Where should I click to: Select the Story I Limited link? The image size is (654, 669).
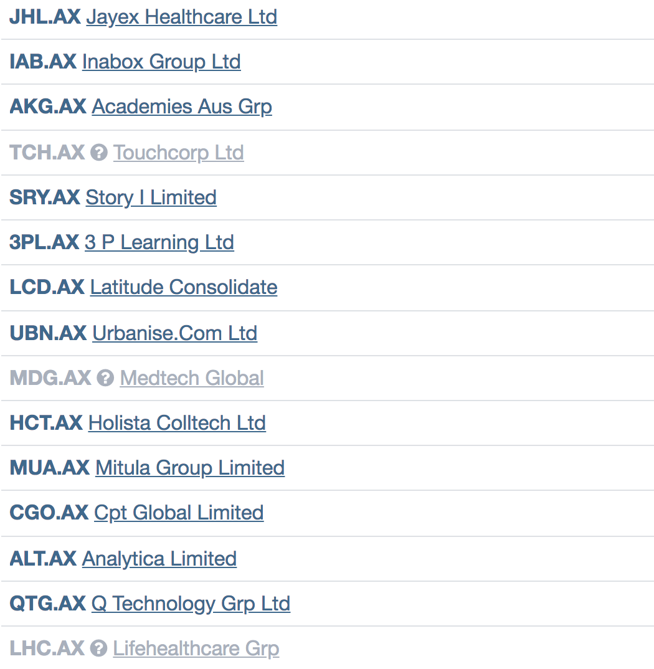pos(151,197)
